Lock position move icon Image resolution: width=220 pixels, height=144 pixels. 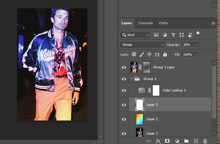(149, 54)
